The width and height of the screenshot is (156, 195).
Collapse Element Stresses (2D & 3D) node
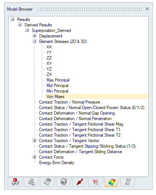click(x=34, y=41)
